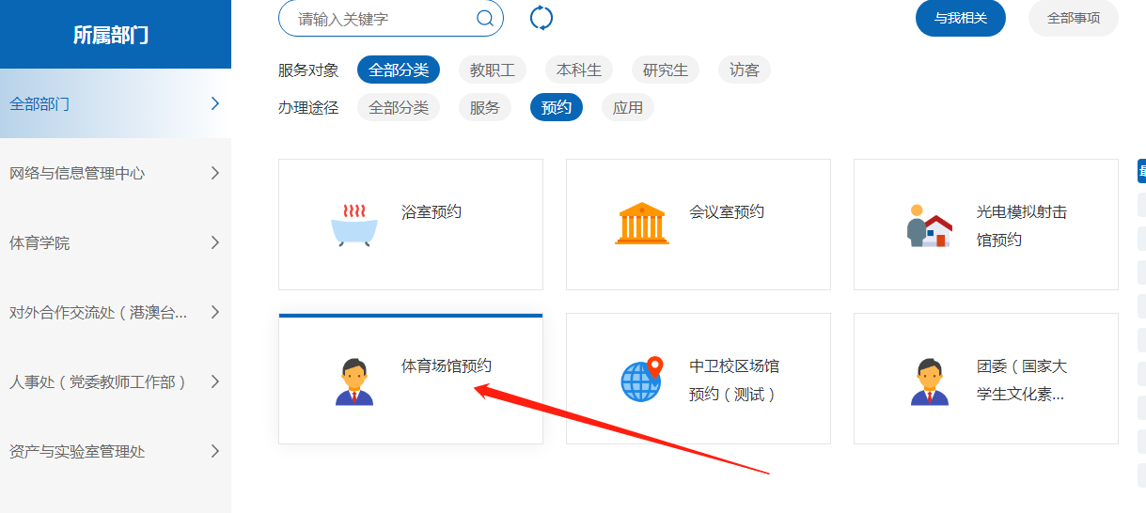The image size is (1146, 513).
Task: Select 服务 under 办理途径
Action: [485, 108]
